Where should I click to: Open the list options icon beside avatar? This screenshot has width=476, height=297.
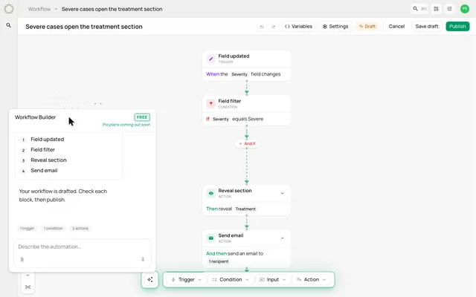click(449, 9)
